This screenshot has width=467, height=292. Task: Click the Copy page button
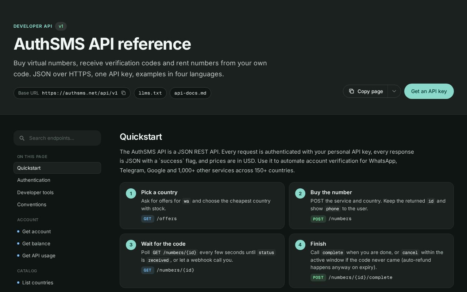(366, 91)
